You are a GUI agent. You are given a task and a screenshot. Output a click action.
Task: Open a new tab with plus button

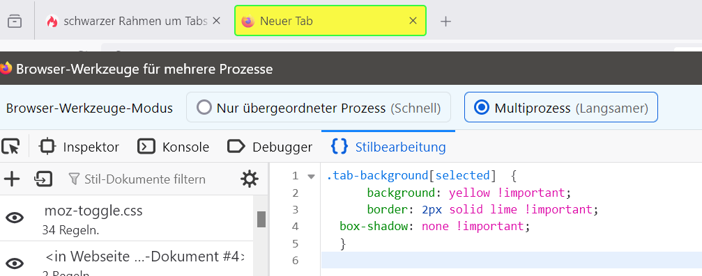tap(445, 21)
